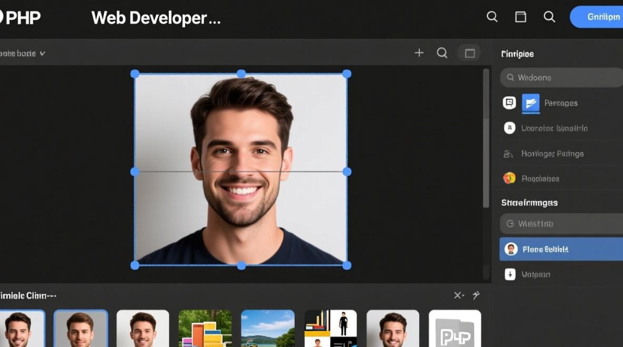This screenshot has width=623, height=347.
Task: Select the PHP file thumbnail
Action: (455, 328)
